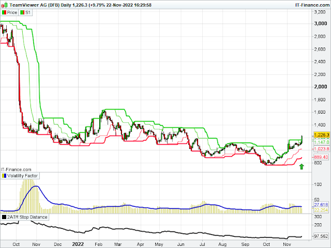Click the red 1,023.8 level tag

[322, 149]
